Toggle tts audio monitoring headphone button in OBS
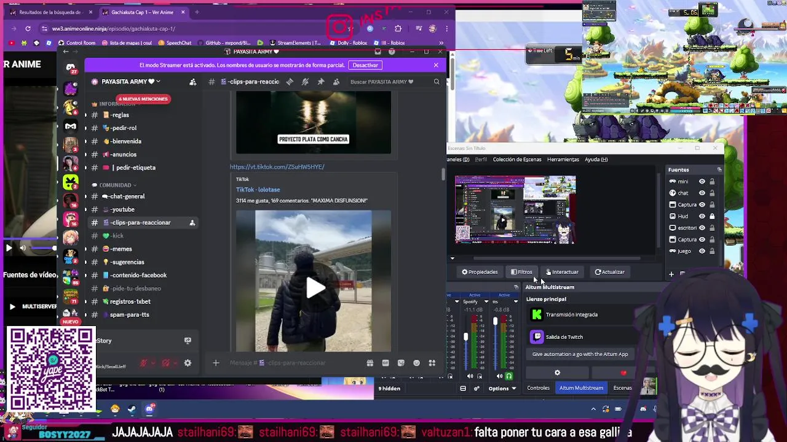 click(508, 376)
